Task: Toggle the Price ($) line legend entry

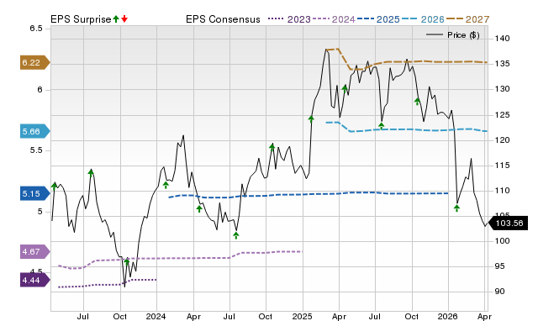Action: pyautogui.click(x=452, y=35)
